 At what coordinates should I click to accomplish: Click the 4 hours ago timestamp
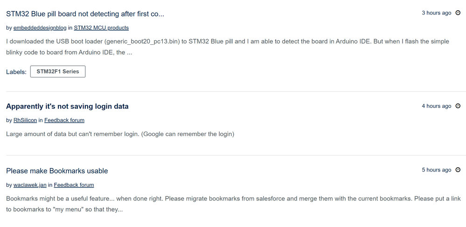tap(436, 106)
